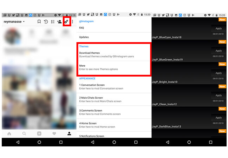
Task: Tap New badge on JayP_BlueCyan_Insta18
Action: [222, 20]
